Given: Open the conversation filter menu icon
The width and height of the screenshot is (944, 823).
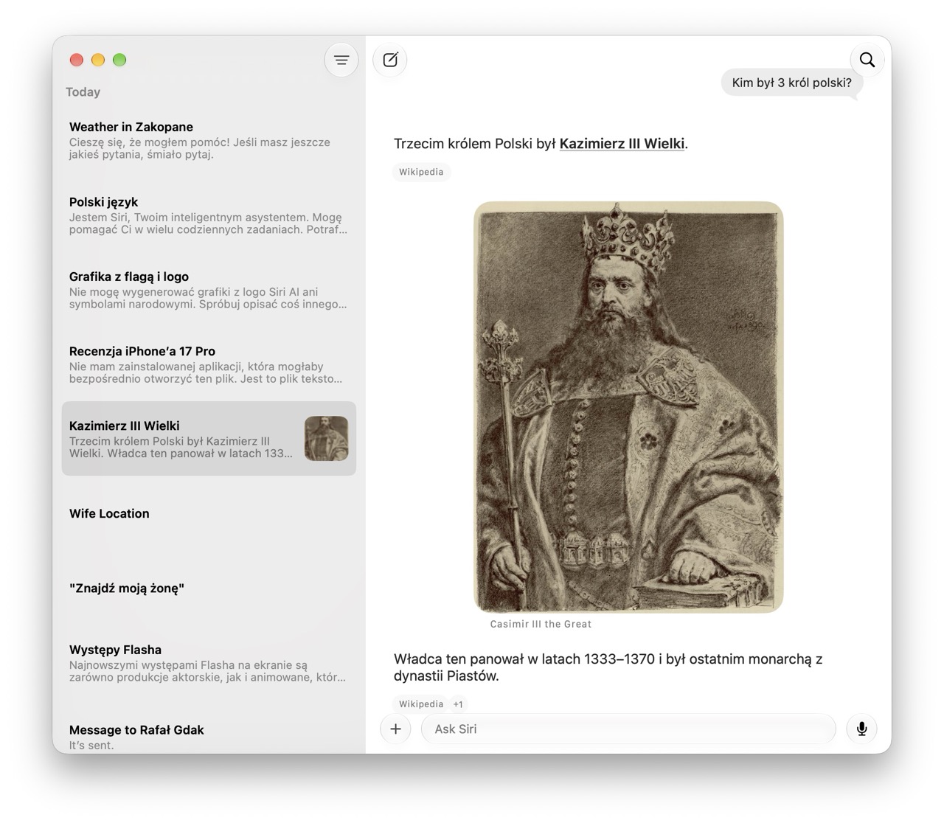Looking at the screenshot, I should (341, 60).
